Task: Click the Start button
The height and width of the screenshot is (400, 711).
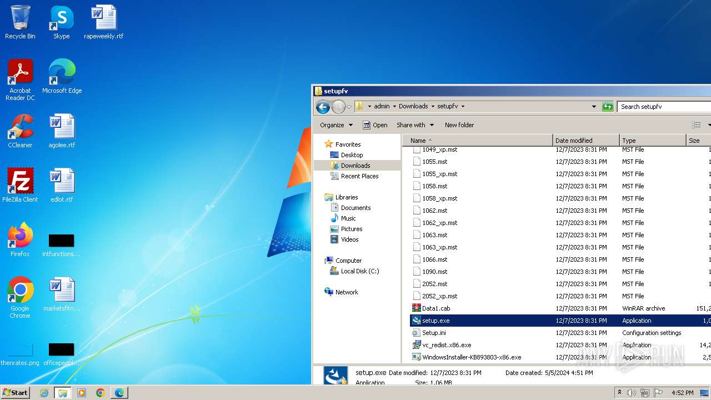Action: (16, 393)
